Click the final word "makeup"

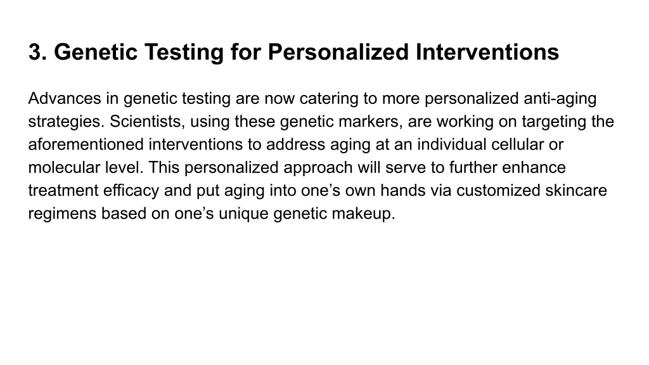pos(361,214)
